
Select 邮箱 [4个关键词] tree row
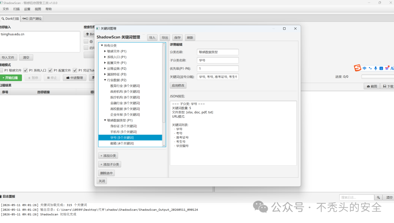tap(130, 143)
